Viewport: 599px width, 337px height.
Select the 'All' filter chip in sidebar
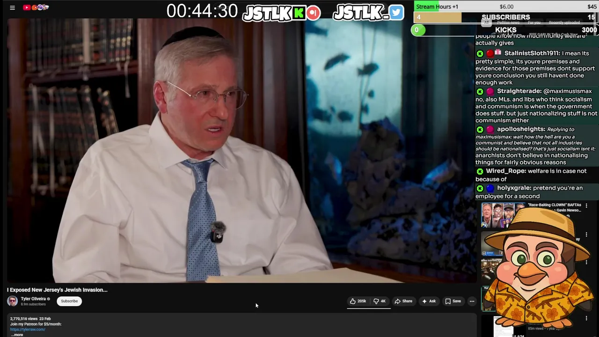486,22
